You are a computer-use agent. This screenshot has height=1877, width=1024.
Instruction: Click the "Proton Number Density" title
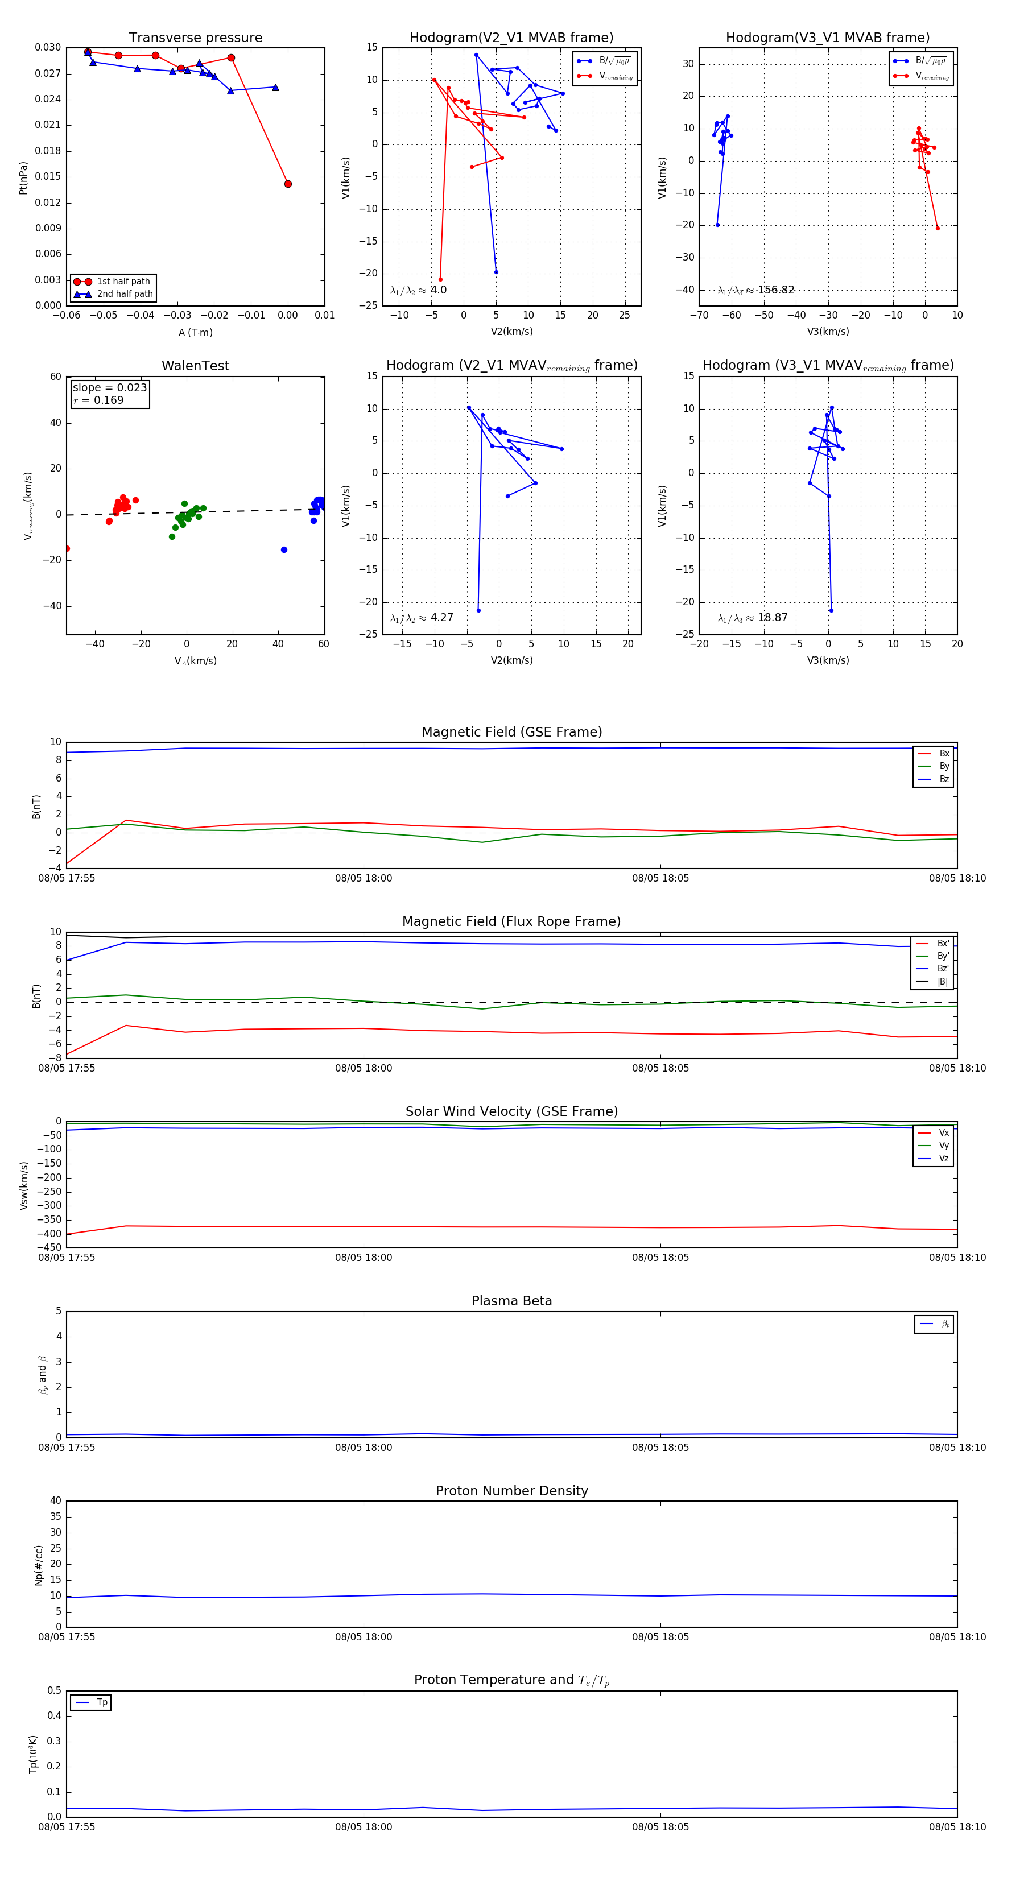click(511, 1491)
